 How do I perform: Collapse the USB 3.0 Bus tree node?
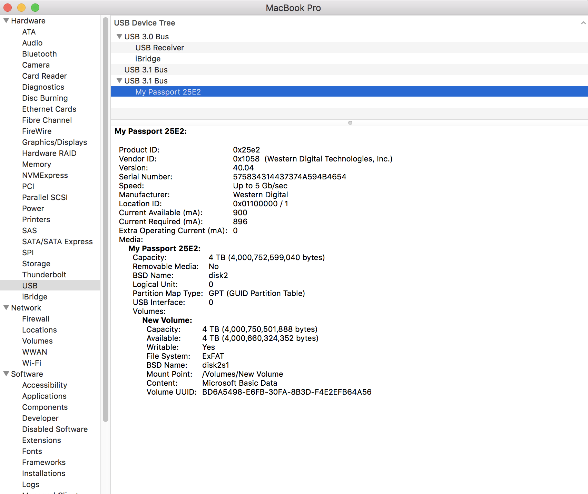coord(119,37)
